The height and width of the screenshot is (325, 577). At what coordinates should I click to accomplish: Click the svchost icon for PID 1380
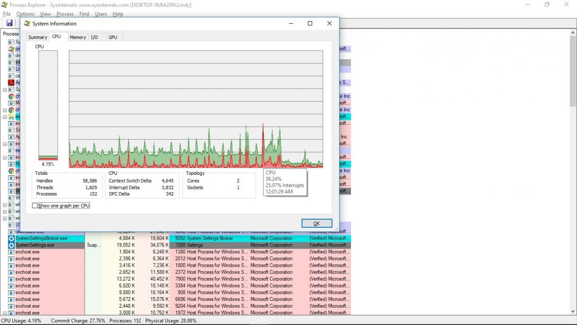(x=12, y=252)
